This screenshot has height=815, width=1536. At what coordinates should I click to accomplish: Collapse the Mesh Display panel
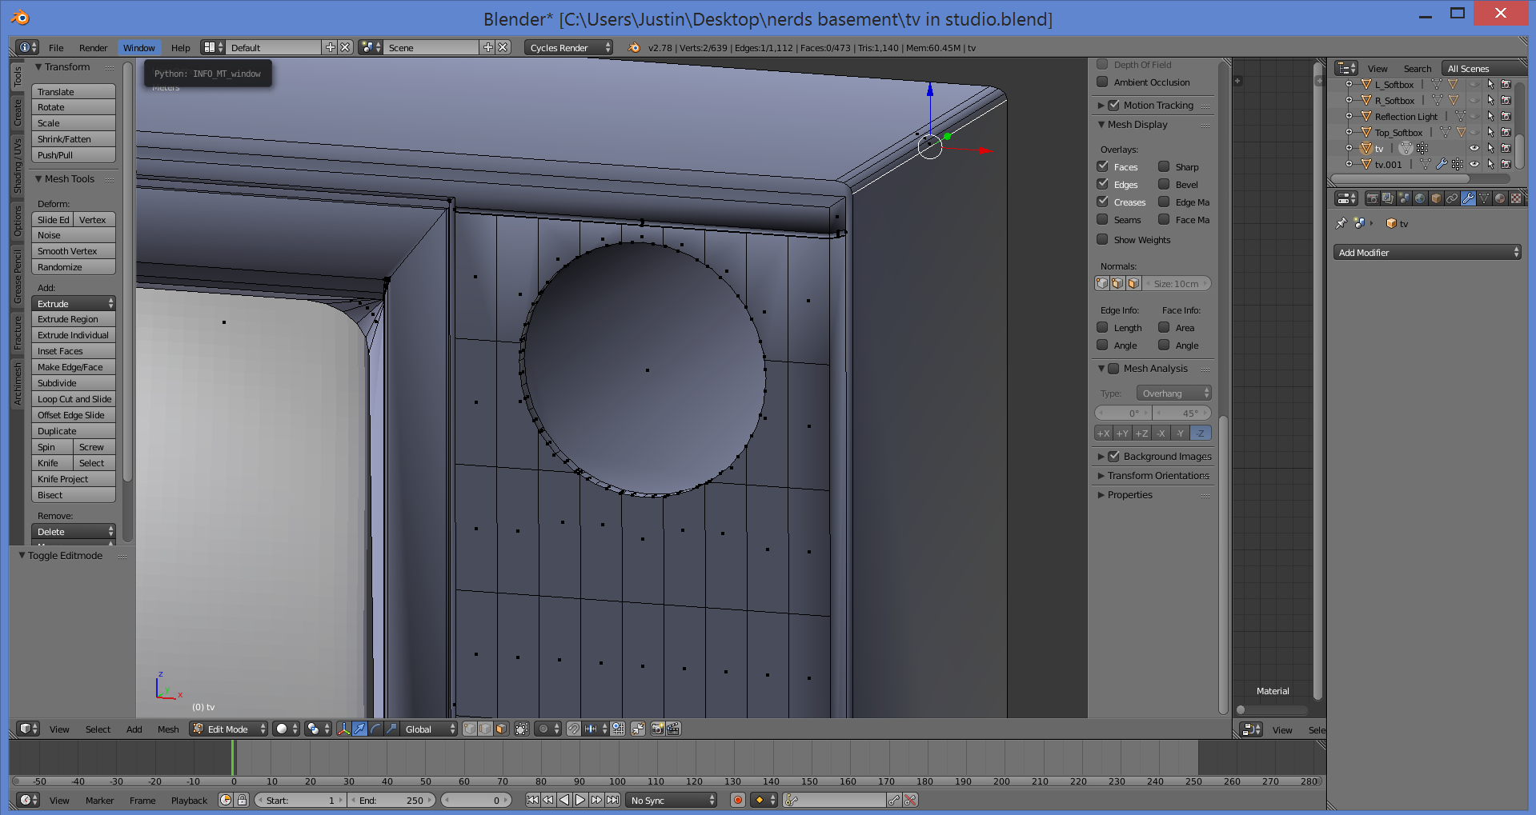1101,125
